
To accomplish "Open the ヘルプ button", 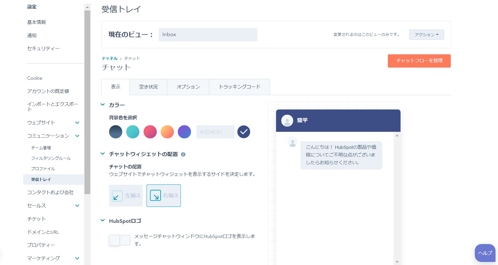I will 485,253.
